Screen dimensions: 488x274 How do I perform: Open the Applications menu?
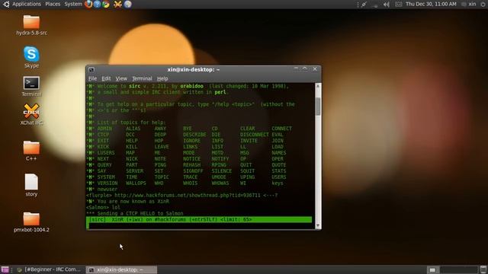(27, 4)
